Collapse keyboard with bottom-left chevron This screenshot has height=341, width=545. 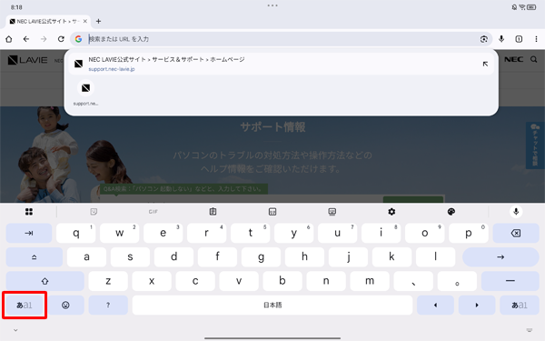pyautogui.click(x=15, y=330)
